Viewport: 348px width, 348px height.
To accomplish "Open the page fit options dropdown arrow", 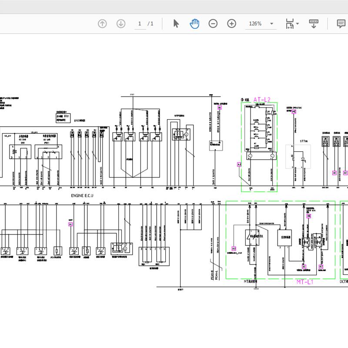I will (x=298, y=24).
